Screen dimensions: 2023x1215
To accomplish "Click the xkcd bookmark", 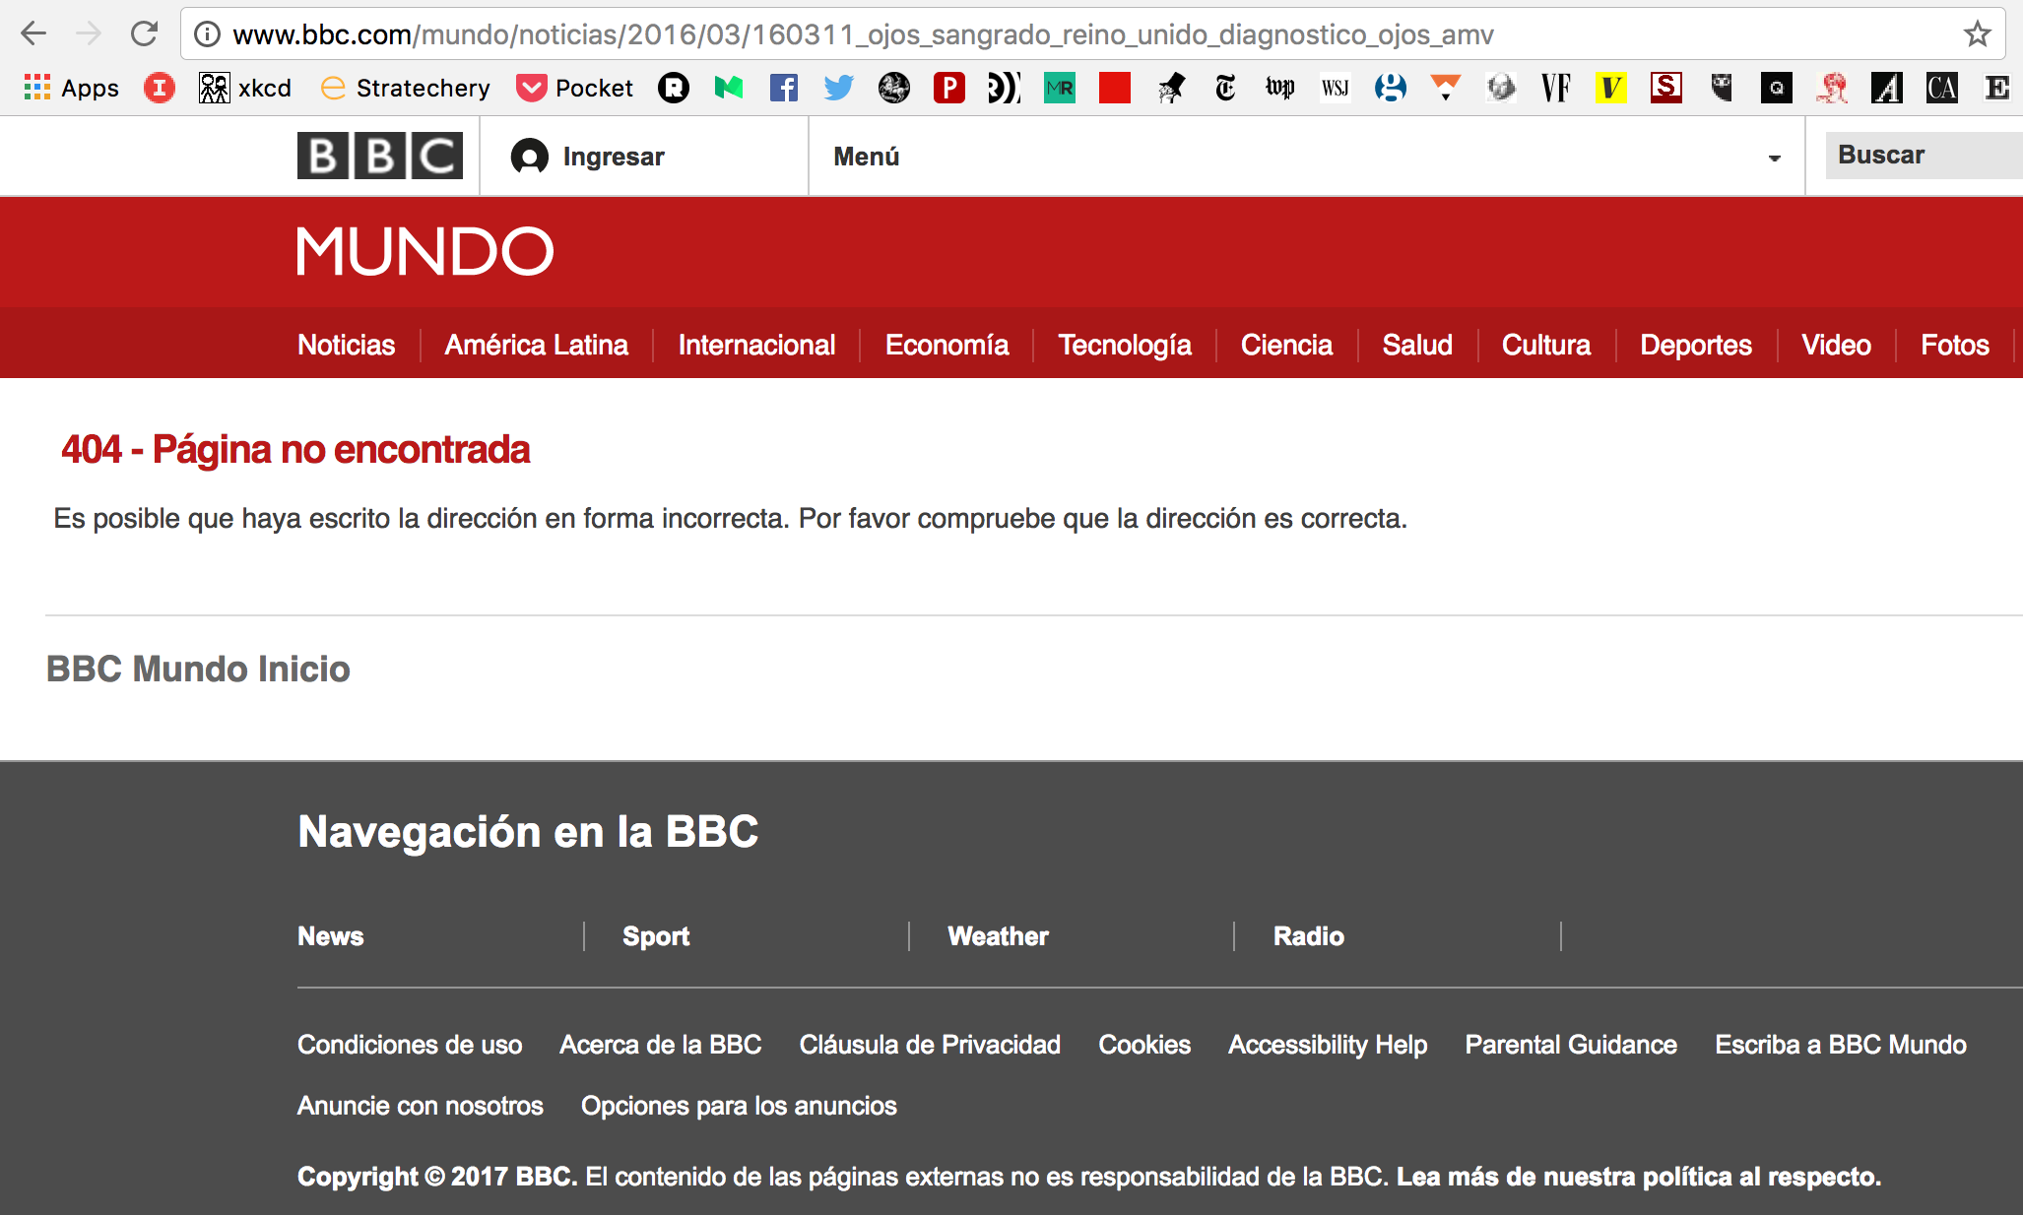I will click(x=245, y=89).
